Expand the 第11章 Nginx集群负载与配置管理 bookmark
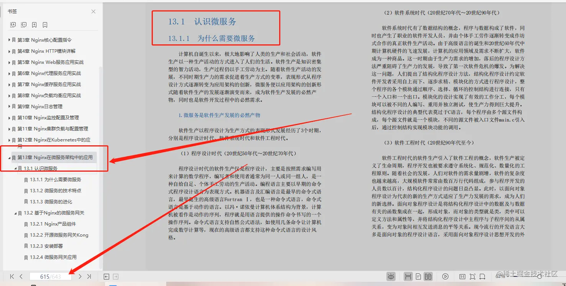This screenshot has width=566, height=286. click(x=9, y=128)
